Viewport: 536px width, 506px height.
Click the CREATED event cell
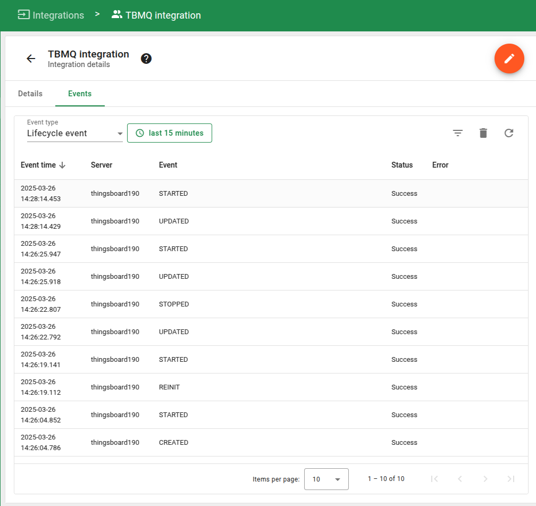coord(174,443)
